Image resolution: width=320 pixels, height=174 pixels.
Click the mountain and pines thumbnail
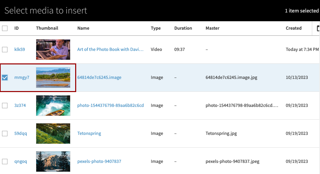53,162
